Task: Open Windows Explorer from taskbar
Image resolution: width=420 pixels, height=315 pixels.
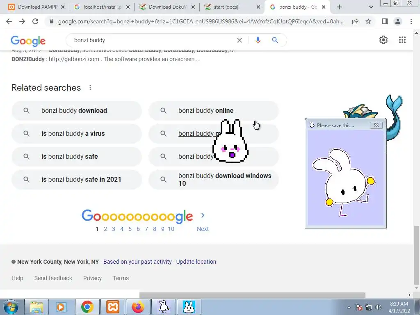Action: pyautogui.click(x=37, y=307)
